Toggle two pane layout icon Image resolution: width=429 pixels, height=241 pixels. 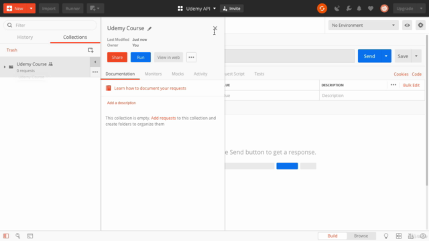tap(399, 236)
